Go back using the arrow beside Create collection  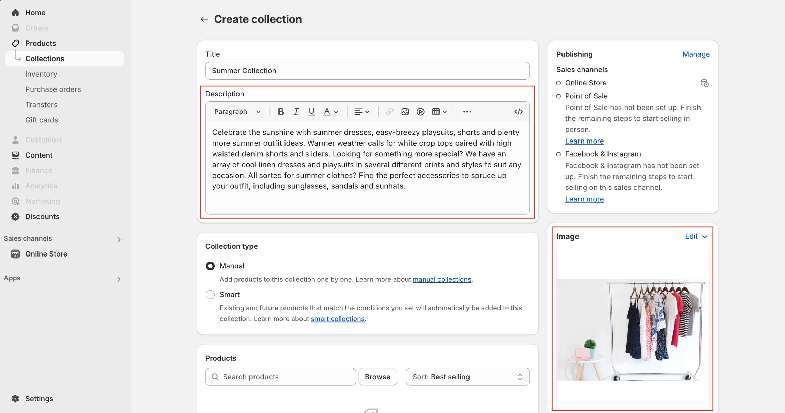(x=204, y=19)
